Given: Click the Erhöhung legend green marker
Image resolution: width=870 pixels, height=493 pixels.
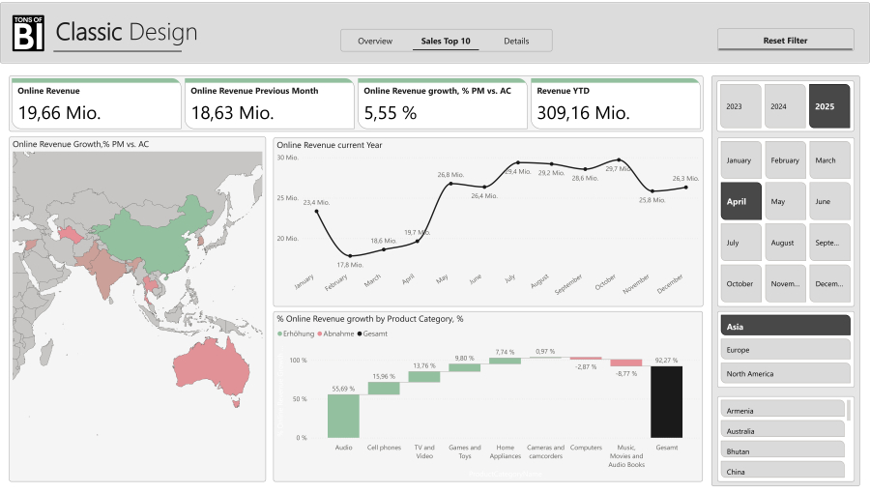Looking at the screenshot, I should [x=280, y=333].
